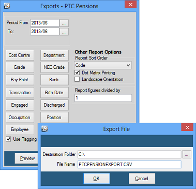
Task: Click the Department button
Action: 54,55
